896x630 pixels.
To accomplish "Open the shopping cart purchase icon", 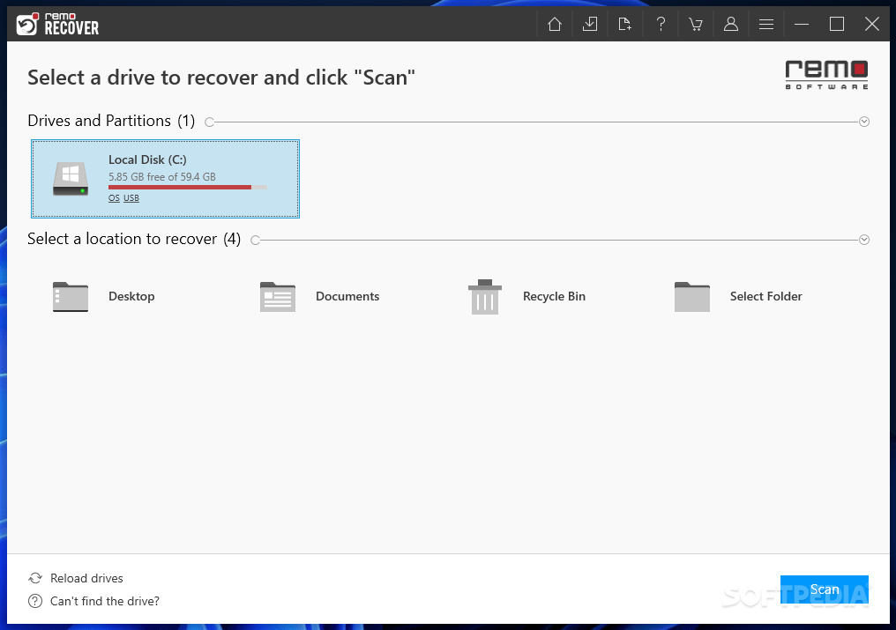I will [x=695, y=24].
